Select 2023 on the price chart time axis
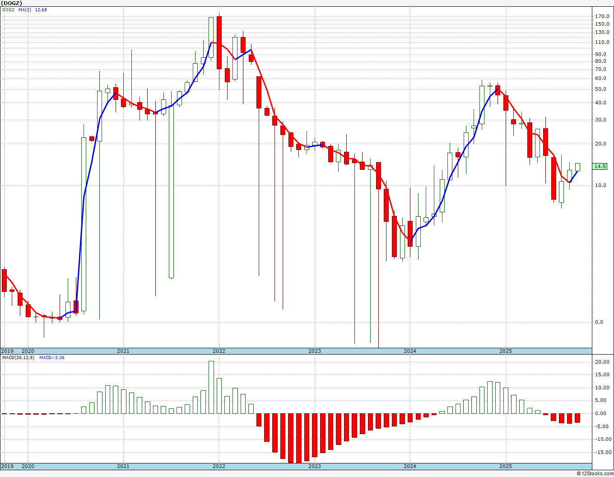614x477 pixels. [x=315, y=351]
